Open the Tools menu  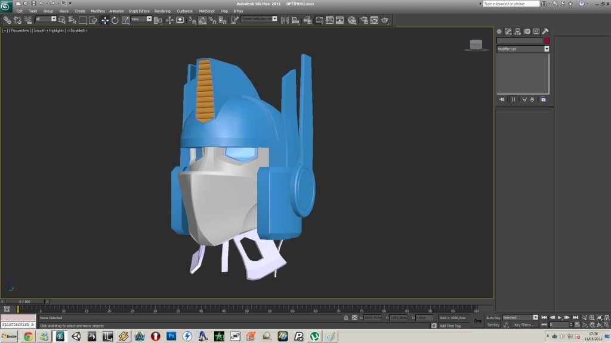[33, 11]
